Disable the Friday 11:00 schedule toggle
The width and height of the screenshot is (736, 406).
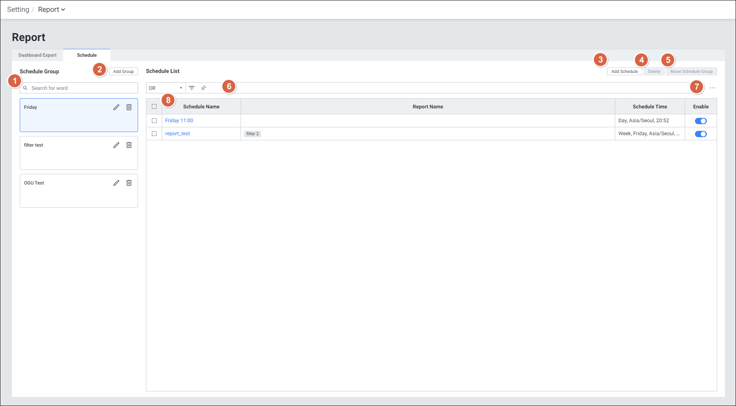[701, 121]
